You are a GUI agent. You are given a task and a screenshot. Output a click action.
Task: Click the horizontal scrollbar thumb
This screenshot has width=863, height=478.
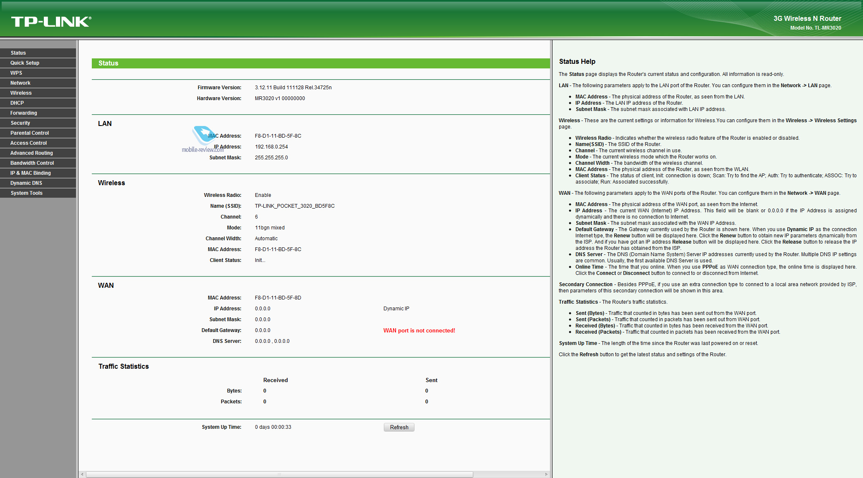click(280, 474)
